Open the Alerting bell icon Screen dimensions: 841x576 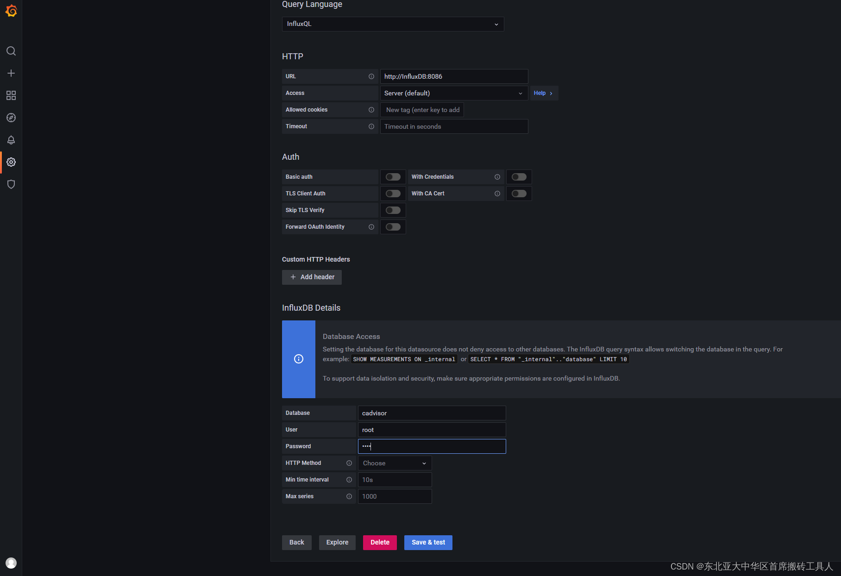click(11, 140)
